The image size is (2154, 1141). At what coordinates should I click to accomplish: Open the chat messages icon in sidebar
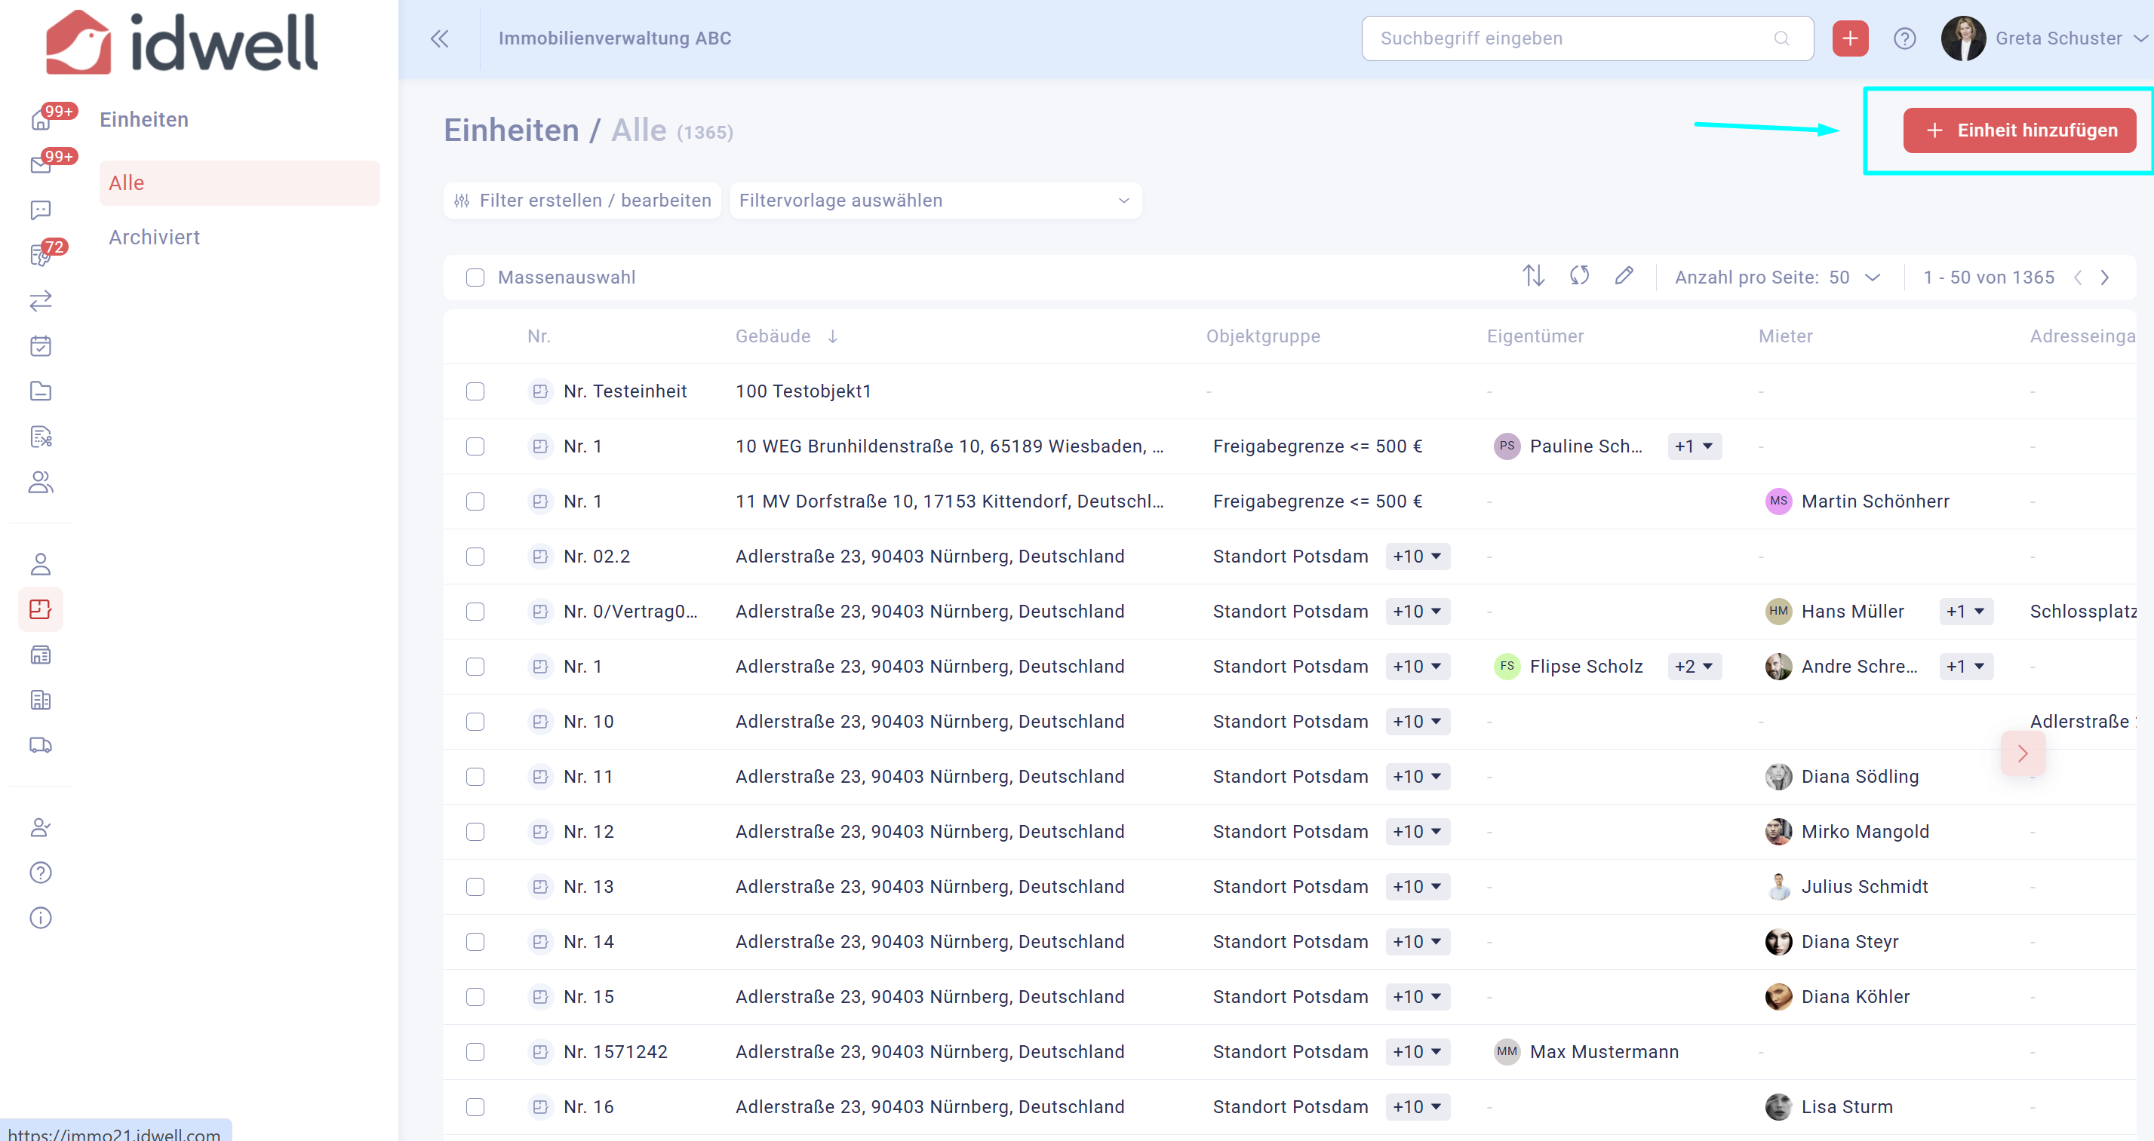point(40,210)
